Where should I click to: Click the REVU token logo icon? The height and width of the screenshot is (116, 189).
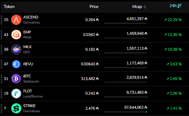[x=16, y=64]
